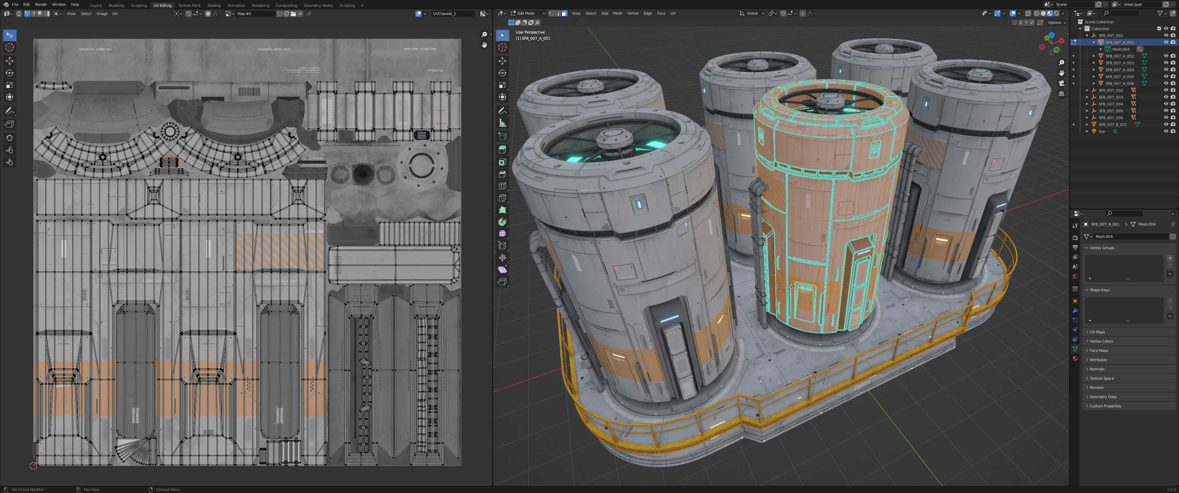1179x493 pixels.
Task: Select the Spin tool
Action: [502, 222]
